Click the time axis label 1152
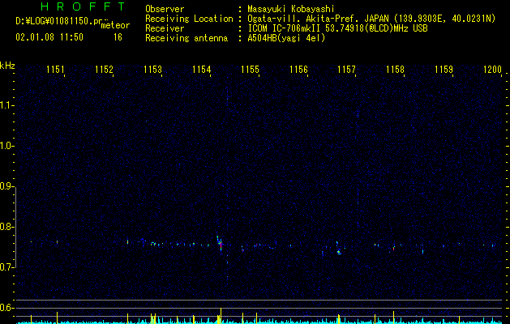510x324 pixels. click(x=104, y=70)
